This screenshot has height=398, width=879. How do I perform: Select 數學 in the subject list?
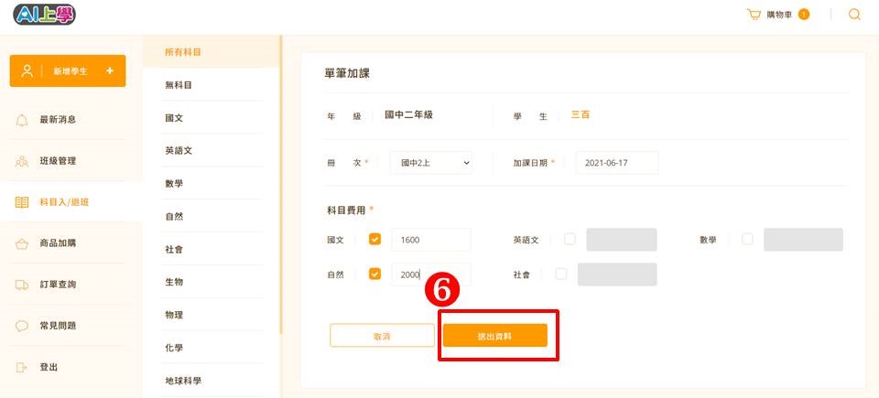[174, 184]
